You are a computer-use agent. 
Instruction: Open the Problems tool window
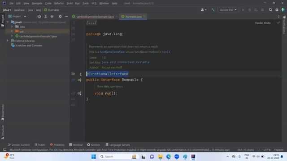coord(57,145)
